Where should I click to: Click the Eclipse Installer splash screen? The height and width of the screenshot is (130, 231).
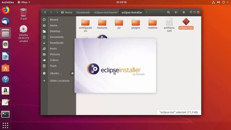pyautogui.click(x=115, y=65)
